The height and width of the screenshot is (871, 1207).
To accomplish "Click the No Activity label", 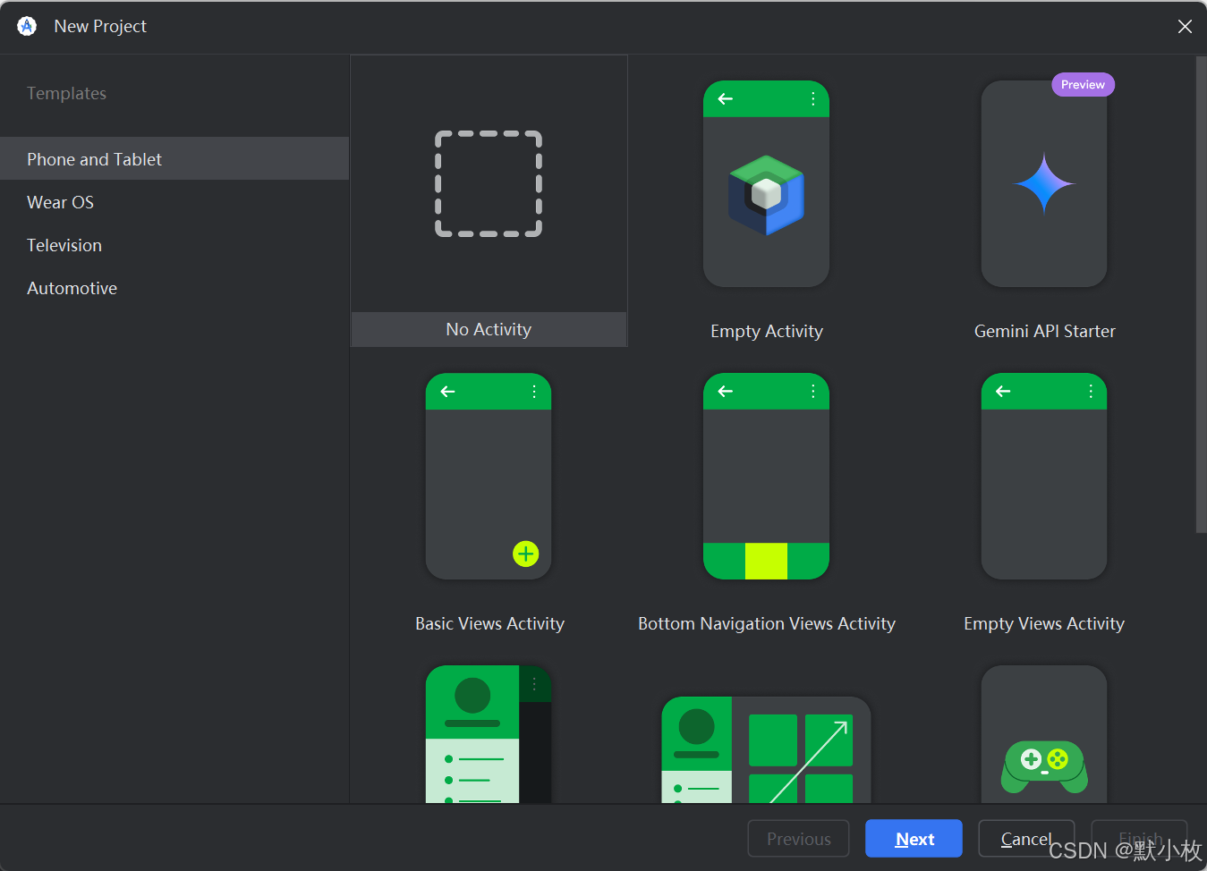I will 489,329.
